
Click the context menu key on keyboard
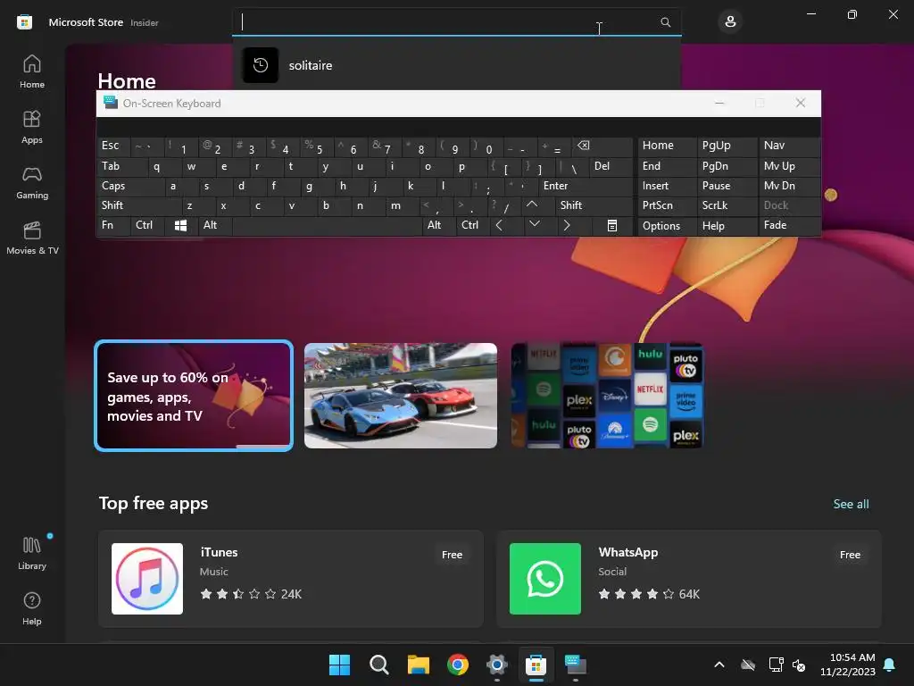[612, 226]
